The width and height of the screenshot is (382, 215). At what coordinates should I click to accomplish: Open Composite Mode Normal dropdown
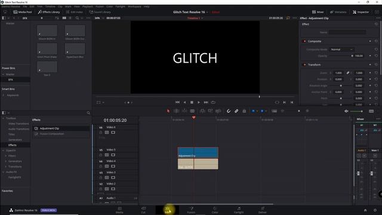point(341,50)
